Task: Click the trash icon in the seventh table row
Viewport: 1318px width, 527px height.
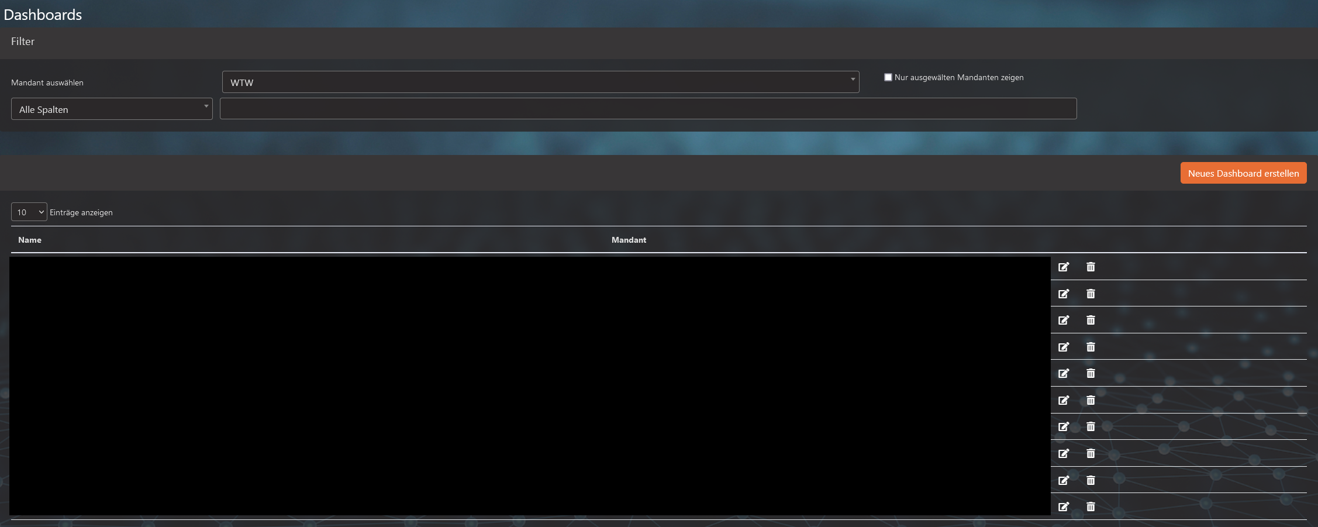Action: (1091, 426)
